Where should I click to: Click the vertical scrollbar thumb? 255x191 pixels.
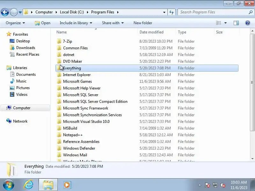(252, 82)
